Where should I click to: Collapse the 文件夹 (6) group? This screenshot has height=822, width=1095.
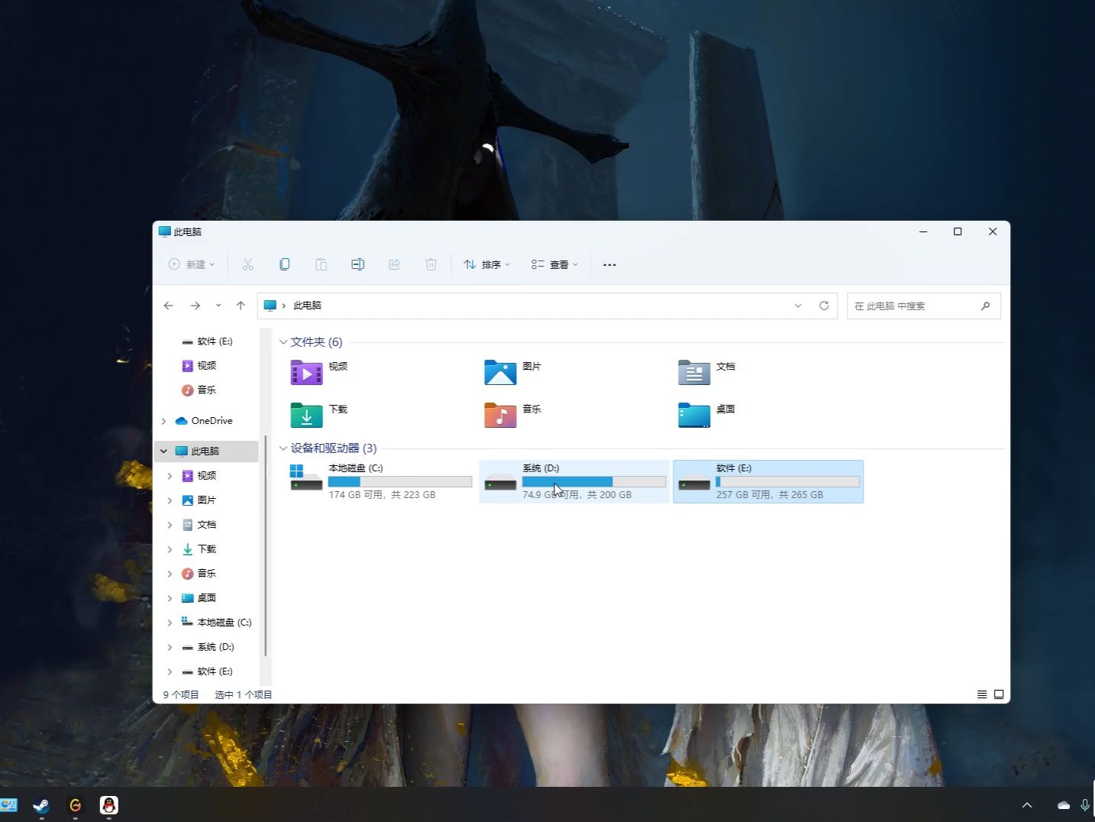[283, 341]
